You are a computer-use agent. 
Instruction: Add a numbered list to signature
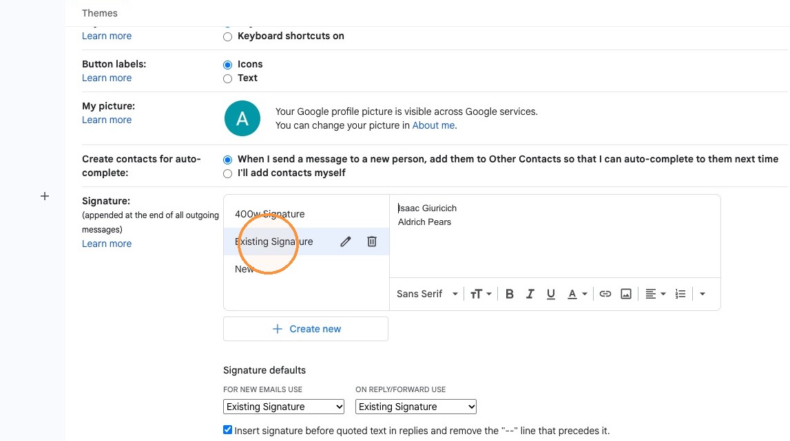[x=680, y=294]
